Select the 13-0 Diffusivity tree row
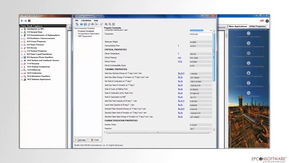This screenshot has width=289, height=163. (33, 70)
